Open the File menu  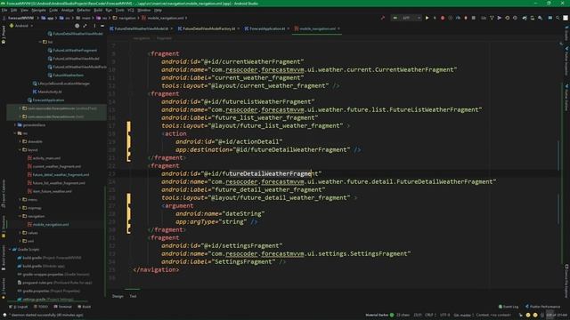pyautogui.click(x=4, y=10)
